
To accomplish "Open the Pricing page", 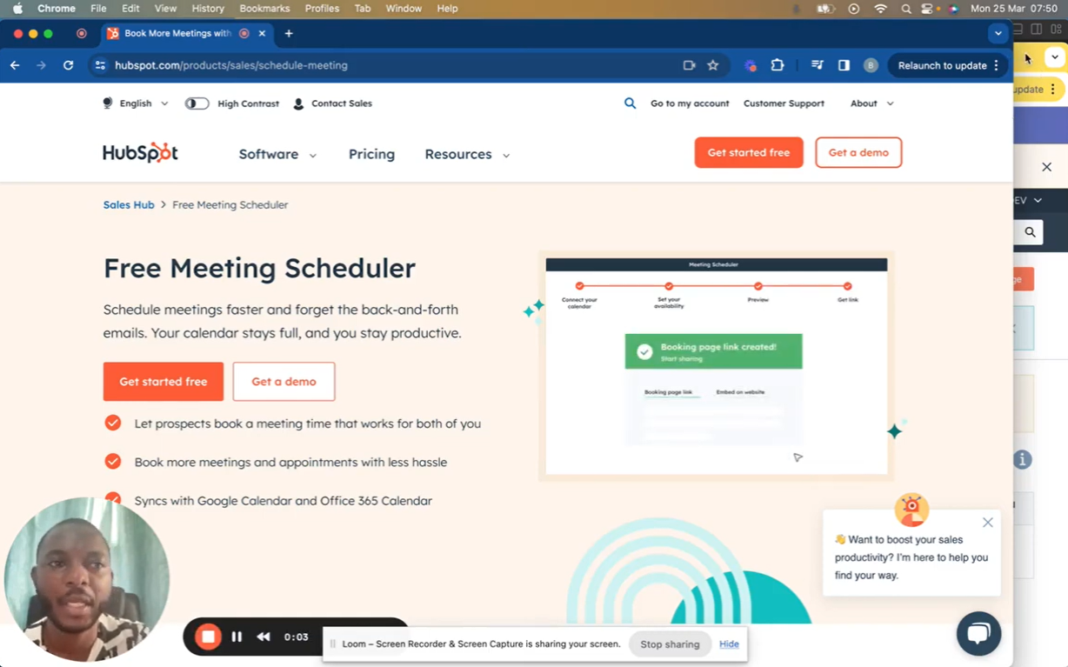I will 371,154.
